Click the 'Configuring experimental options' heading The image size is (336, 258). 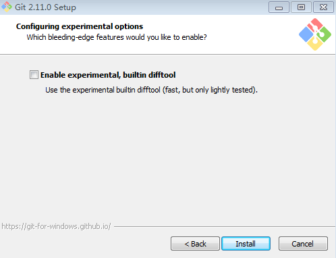80,26
